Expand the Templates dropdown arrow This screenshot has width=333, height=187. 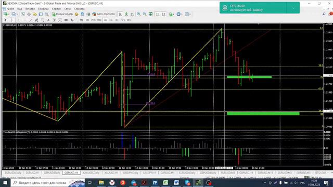coord(190,14)
